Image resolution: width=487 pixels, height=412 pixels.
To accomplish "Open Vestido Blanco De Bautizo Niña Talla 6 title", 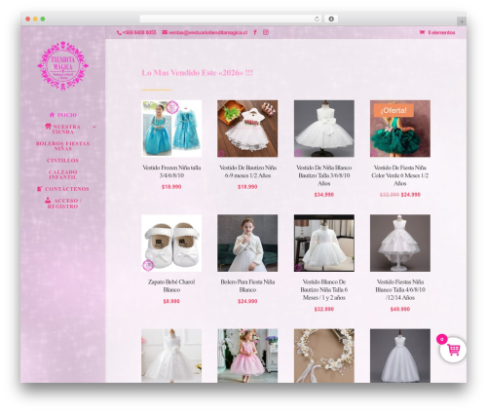I will pyautogui.click(x=324, y=289).
